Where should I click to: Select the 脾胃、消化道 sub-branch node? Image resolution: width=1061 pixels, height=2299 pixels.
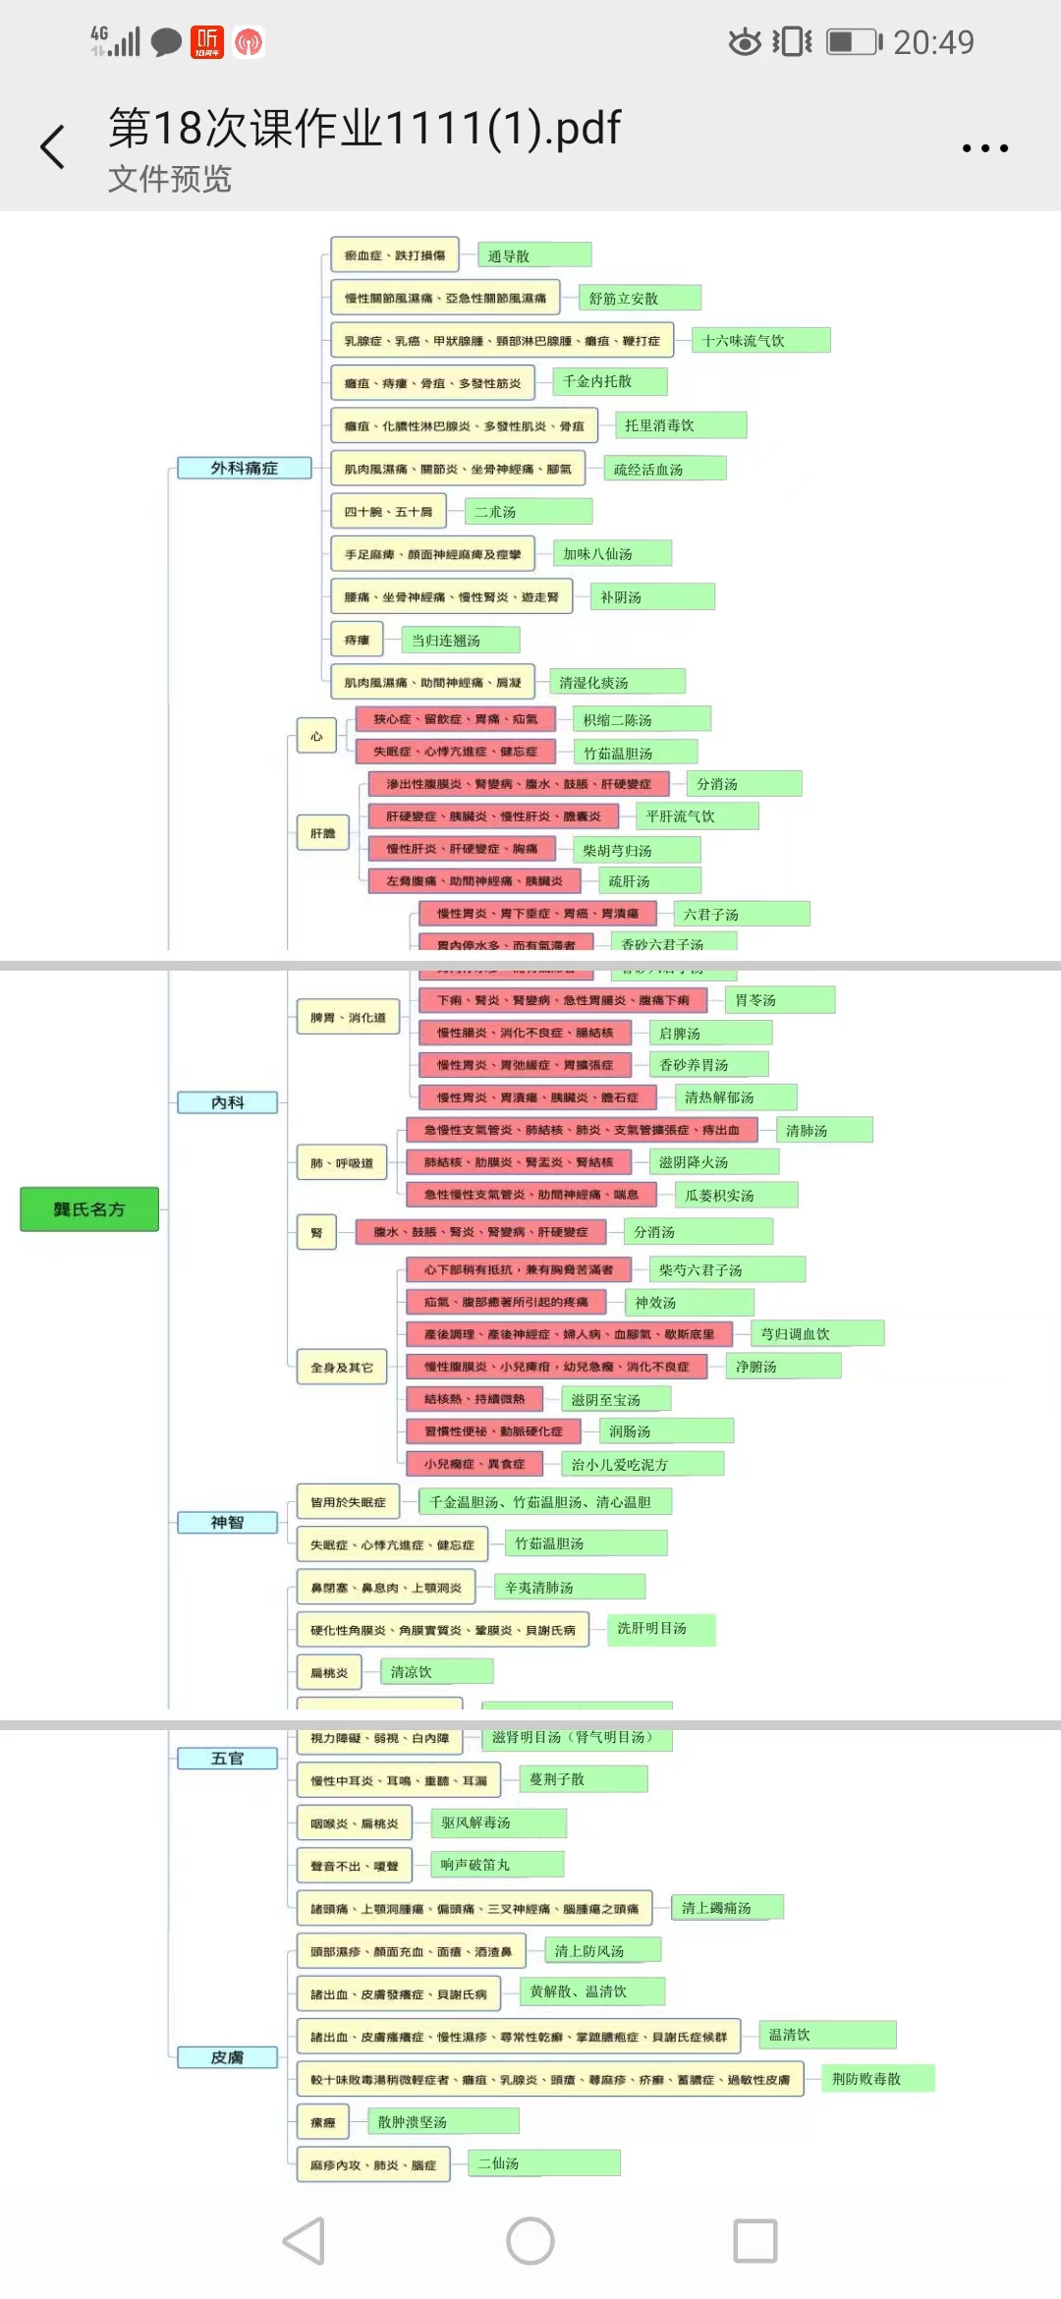pyautogui.click(x=349, y=1017)
